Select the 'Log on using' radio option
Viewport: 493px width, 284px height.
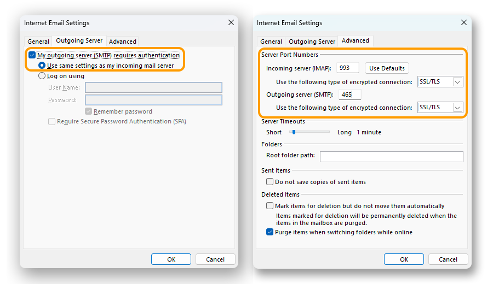tap(42, 76)
